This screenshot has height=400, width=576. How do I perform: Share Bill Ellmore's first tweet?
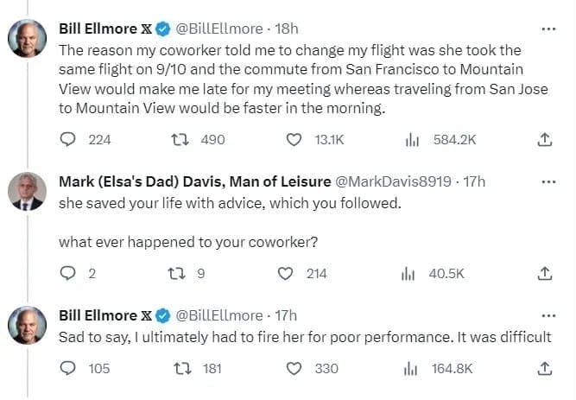(x=545, y=139)
